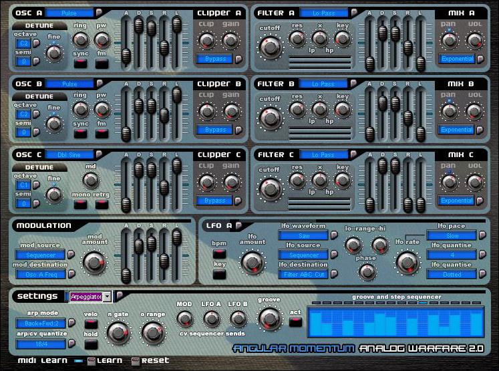Enable OSC B sync
Viewport: 499px width, 371px height.
[80, 134]
